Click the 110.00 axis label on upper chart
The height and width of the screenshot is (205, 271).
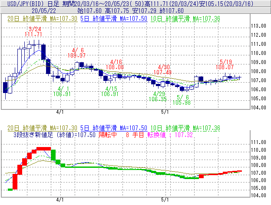(258, 53)
